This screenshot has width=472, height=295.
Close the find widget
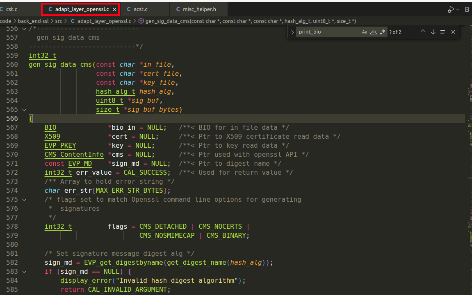pos(453,32)
